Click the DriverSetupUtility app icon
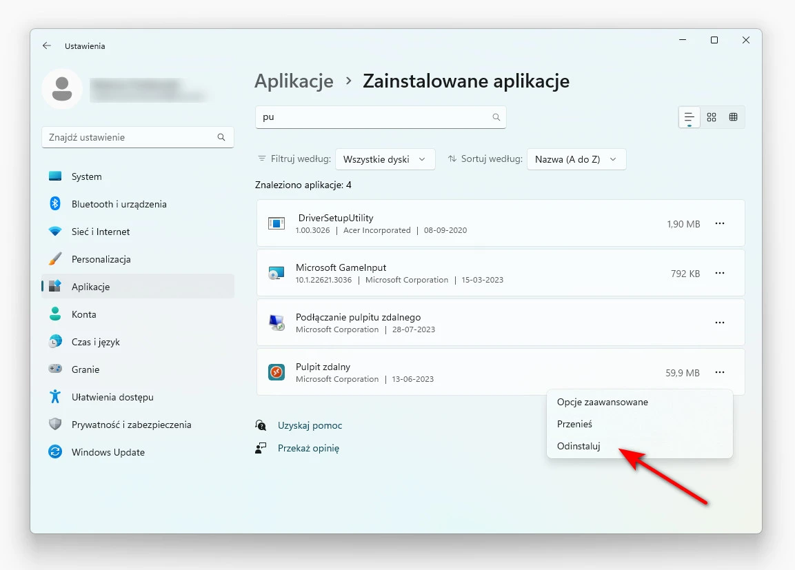 (276, 223)
